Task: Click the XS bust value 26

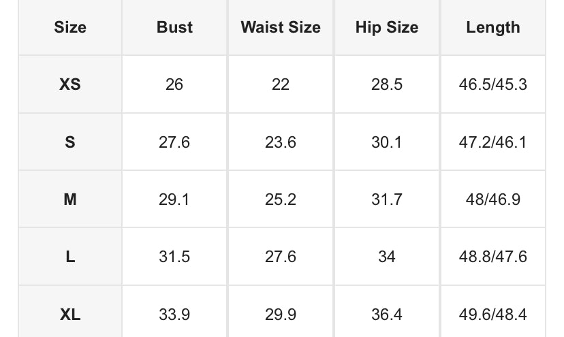Action: coord(174,84)
